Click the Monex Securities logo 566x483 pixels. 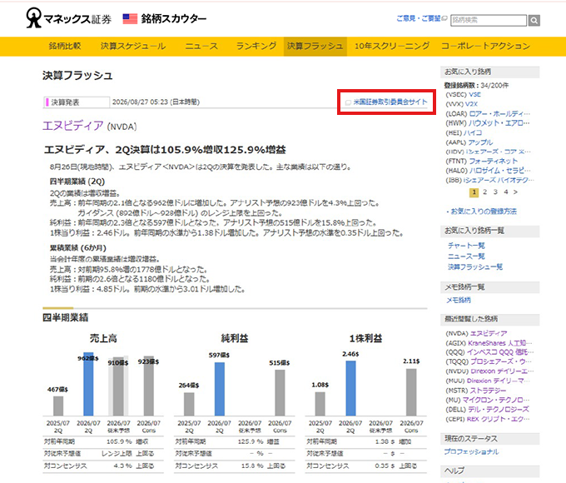[68, 18]
